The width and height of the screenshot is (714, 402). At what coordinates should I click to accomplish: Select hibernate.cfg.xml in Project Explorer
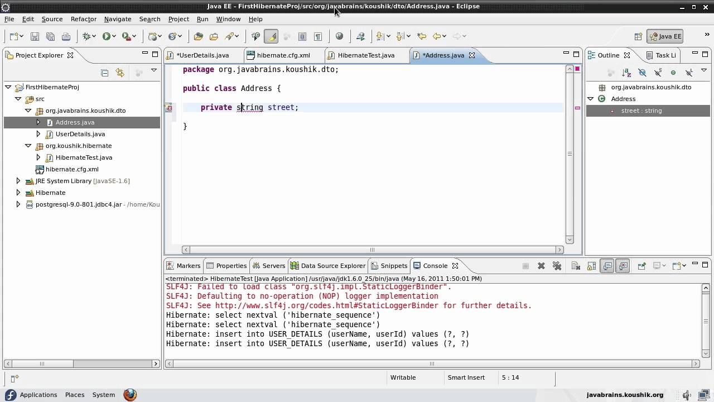[72, 169]
